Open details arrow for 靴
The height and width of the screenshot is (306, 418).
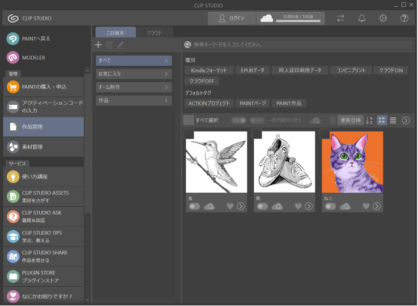pyautogui.click(x=309, y=206)
